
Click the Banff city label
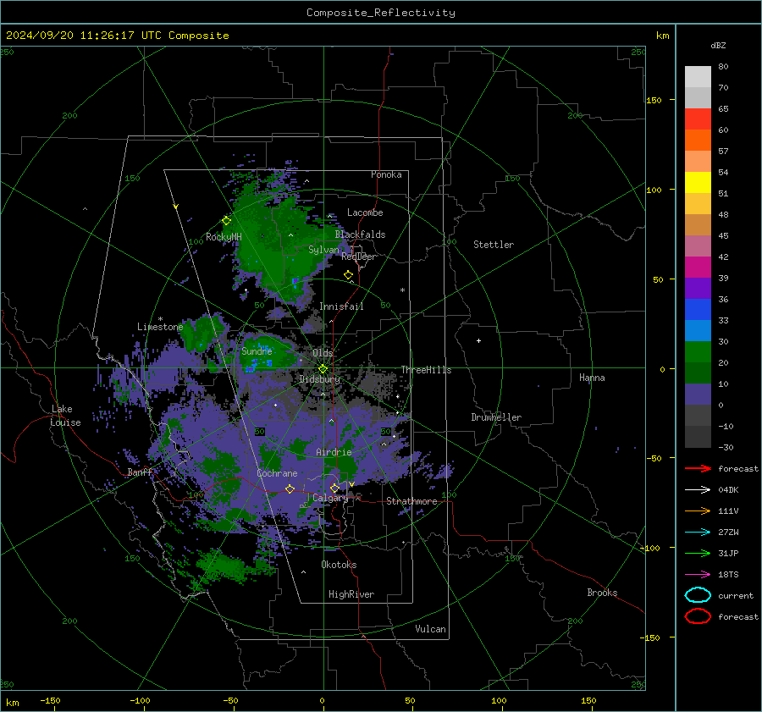pos(140,472)
